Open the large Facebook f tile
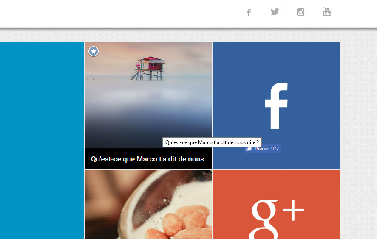This screenshot has height=239, width=377. pos(276,106)
